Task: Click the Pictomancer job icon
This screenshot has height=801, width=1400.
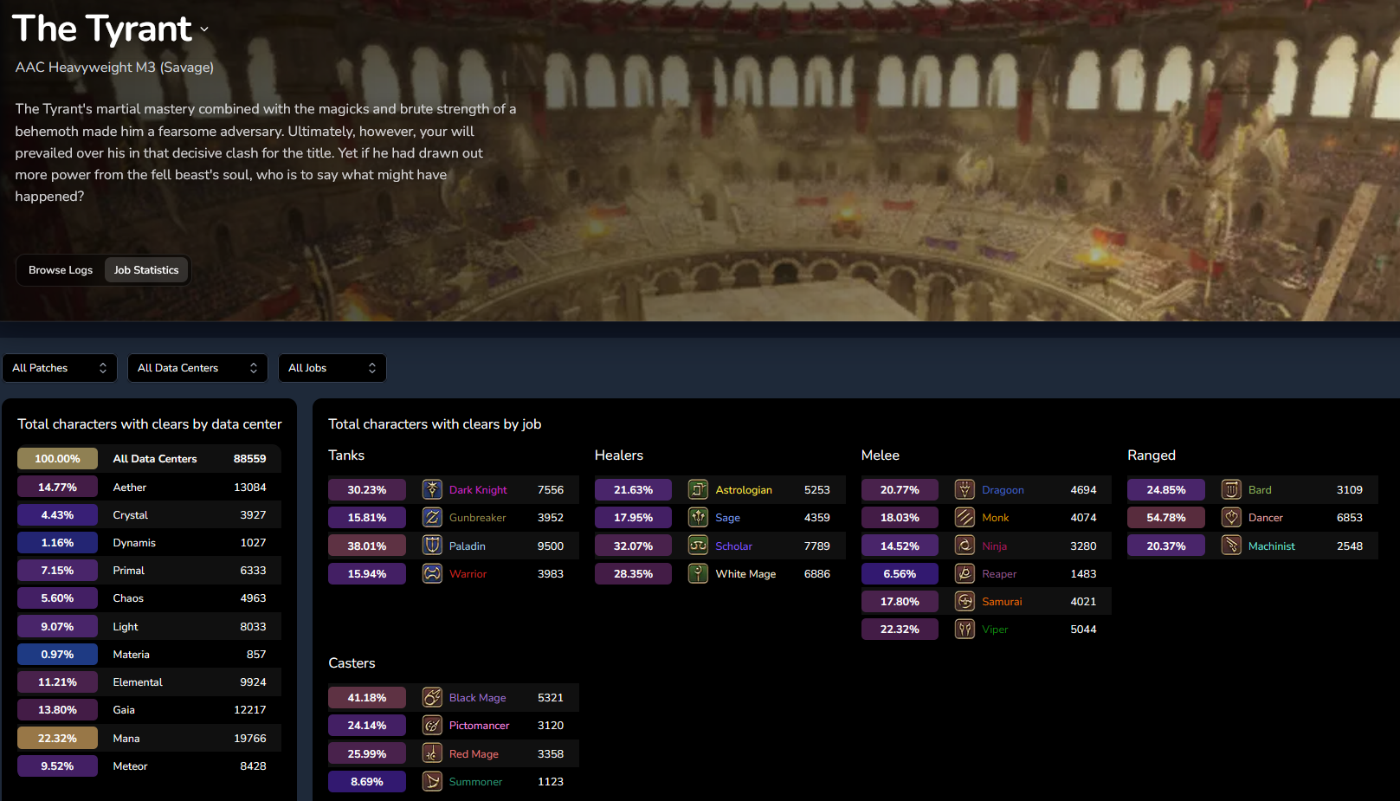Action: [432, 725]
